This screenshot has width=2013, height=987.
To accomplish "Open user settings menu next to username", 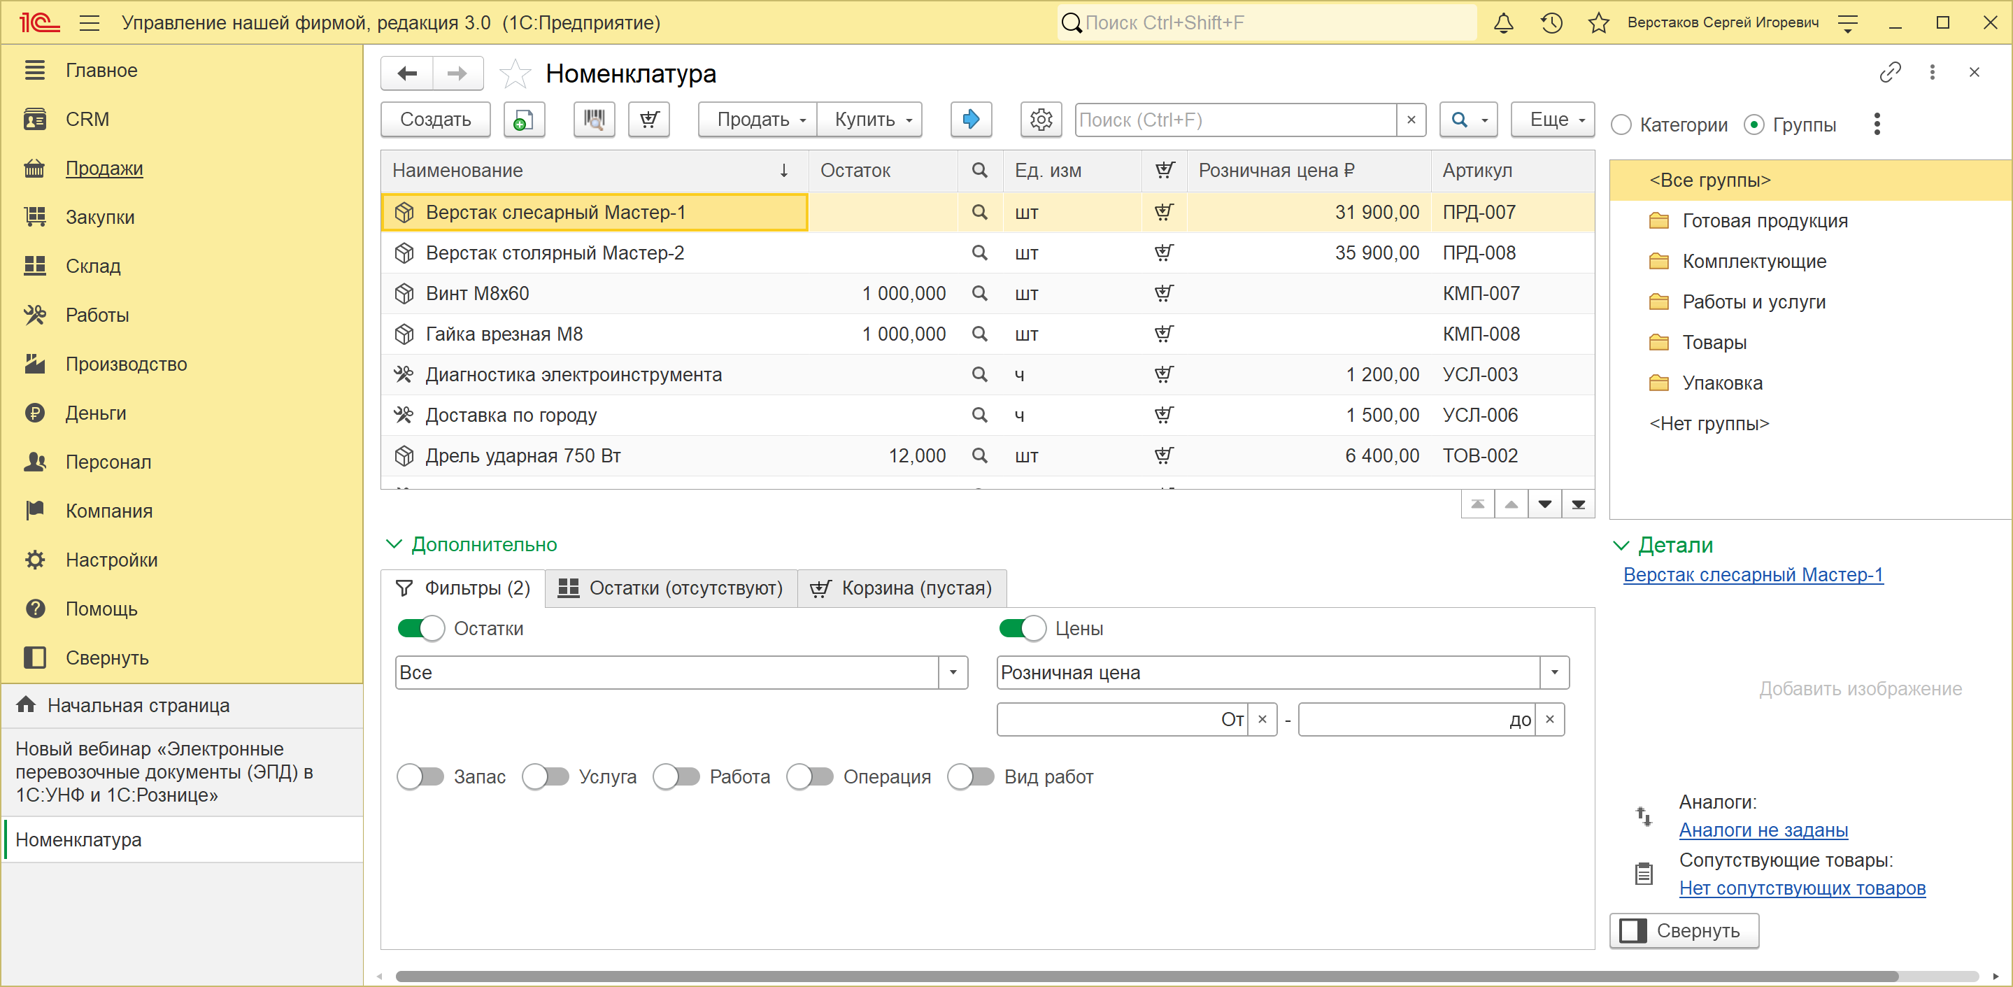I will click(x=1847, y=22).
